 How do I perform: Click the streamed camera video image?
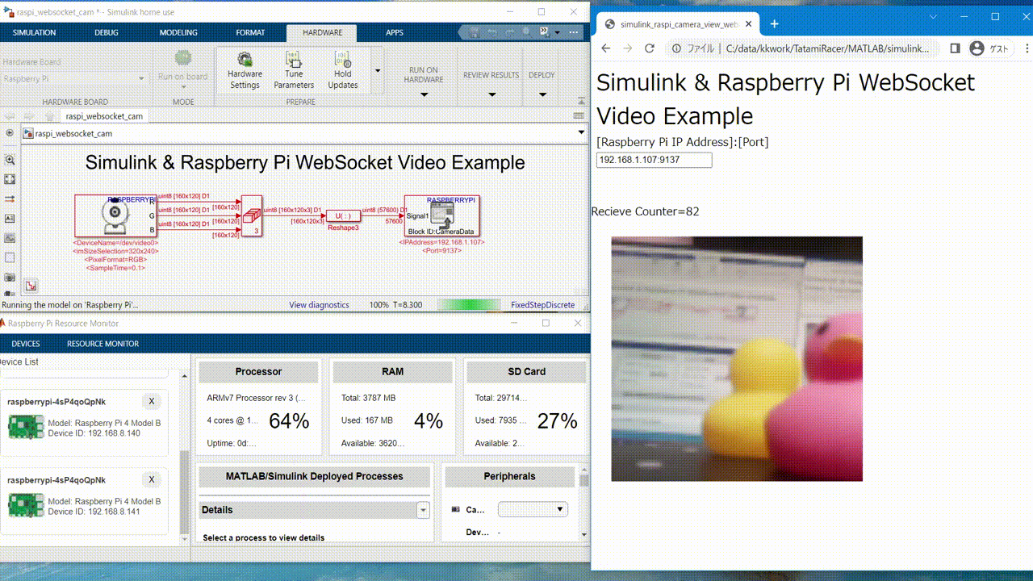737,359
